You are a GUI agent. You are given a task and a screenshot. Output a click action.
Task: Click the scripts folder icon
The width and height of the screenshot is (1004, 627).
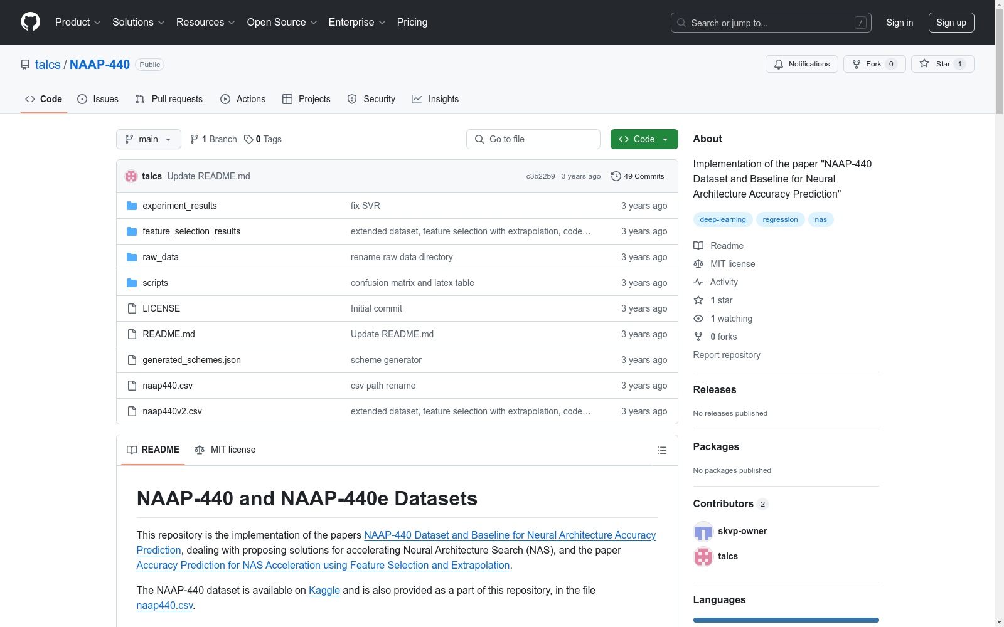(132, 283)
